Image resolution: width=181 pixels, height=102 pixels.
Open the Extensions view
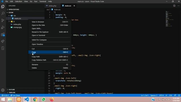tap(3, 34)
